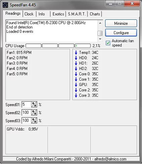The height and width of the screenshot is (164, 142).
Task: Click the Speed02 spinner arrows
Action: point(34,112)
